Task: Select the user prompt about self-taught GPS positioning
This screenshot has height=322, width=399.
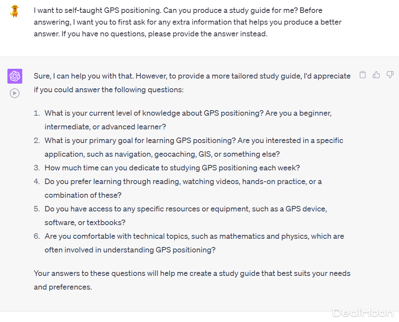Action: pos(188,22)
